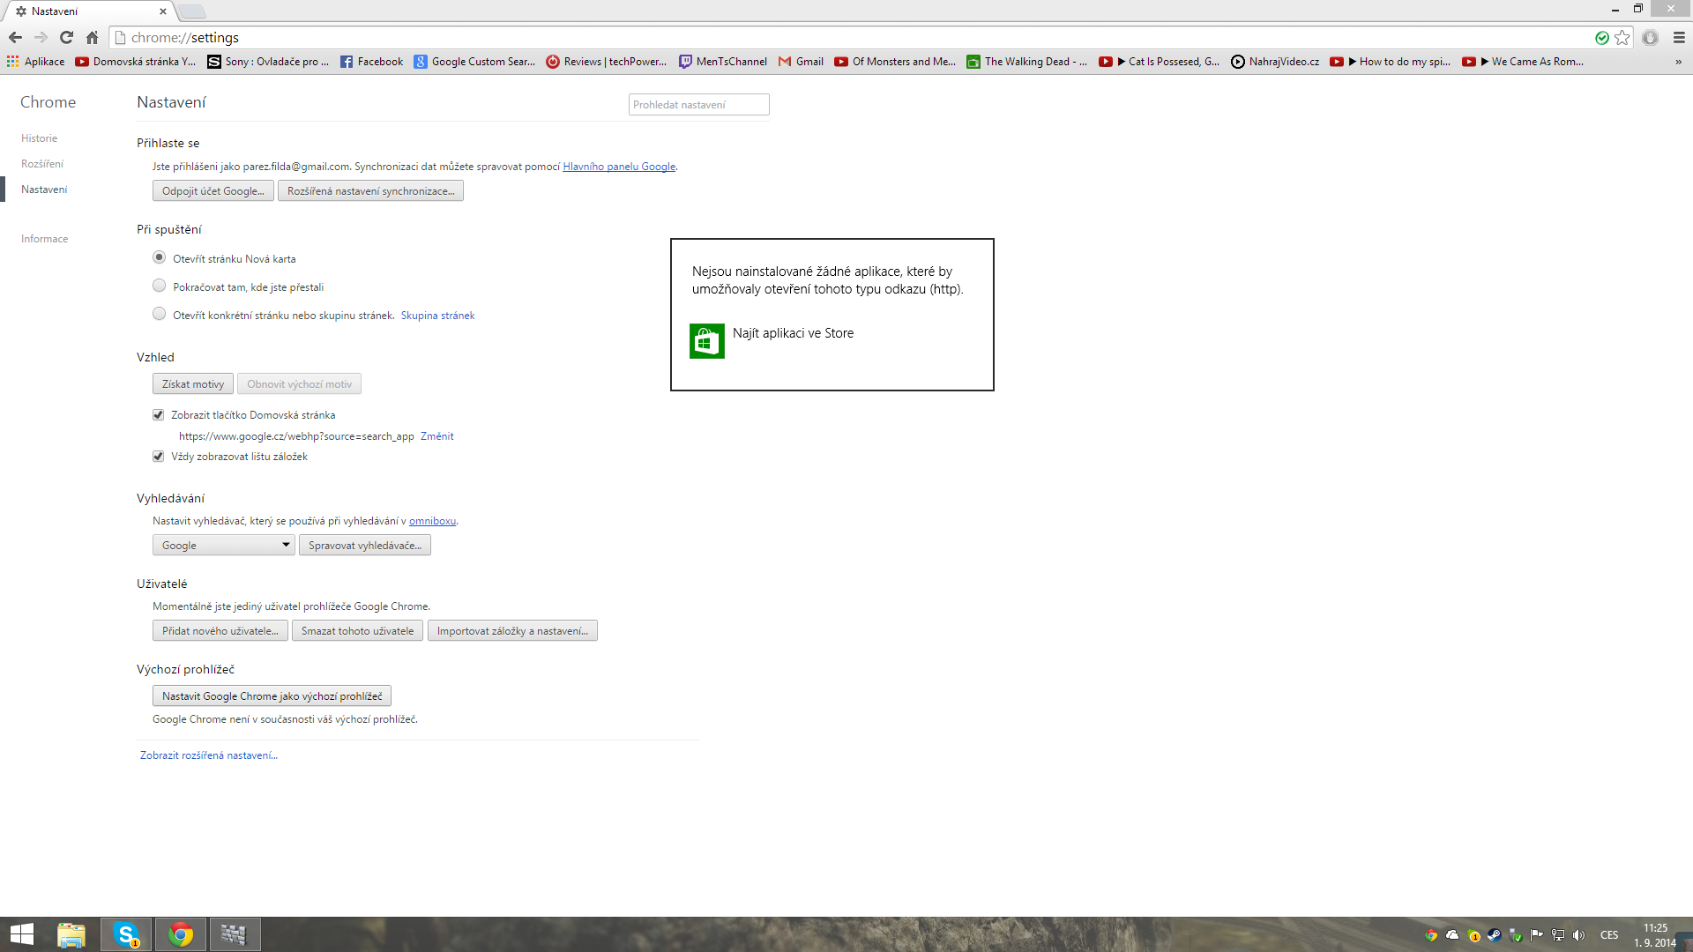This screenshot has width=1693, height=952.
Task: Select 'Otevřít konkrétní stránku' radio option
Action: coord(159,314)
